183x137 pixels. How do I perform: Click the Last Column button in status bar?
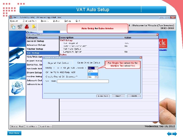[46, 127]
